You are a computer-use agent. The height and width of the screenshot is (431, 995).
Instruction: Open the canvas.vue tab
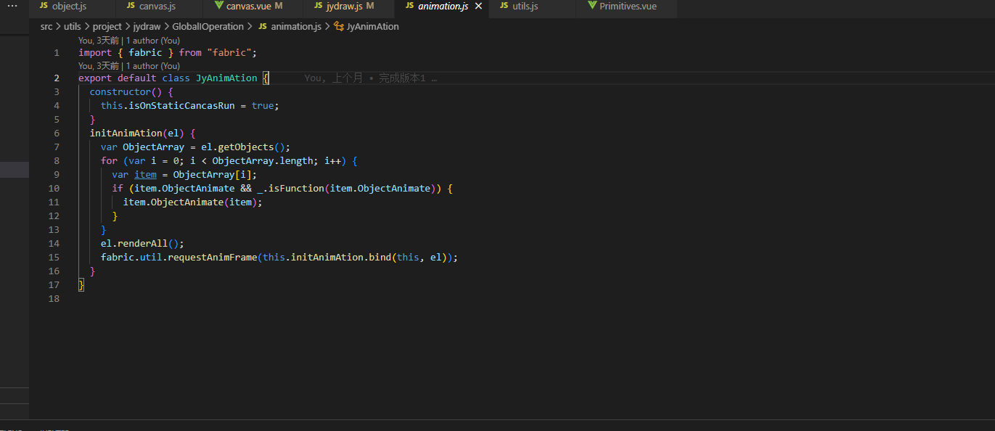254,7
